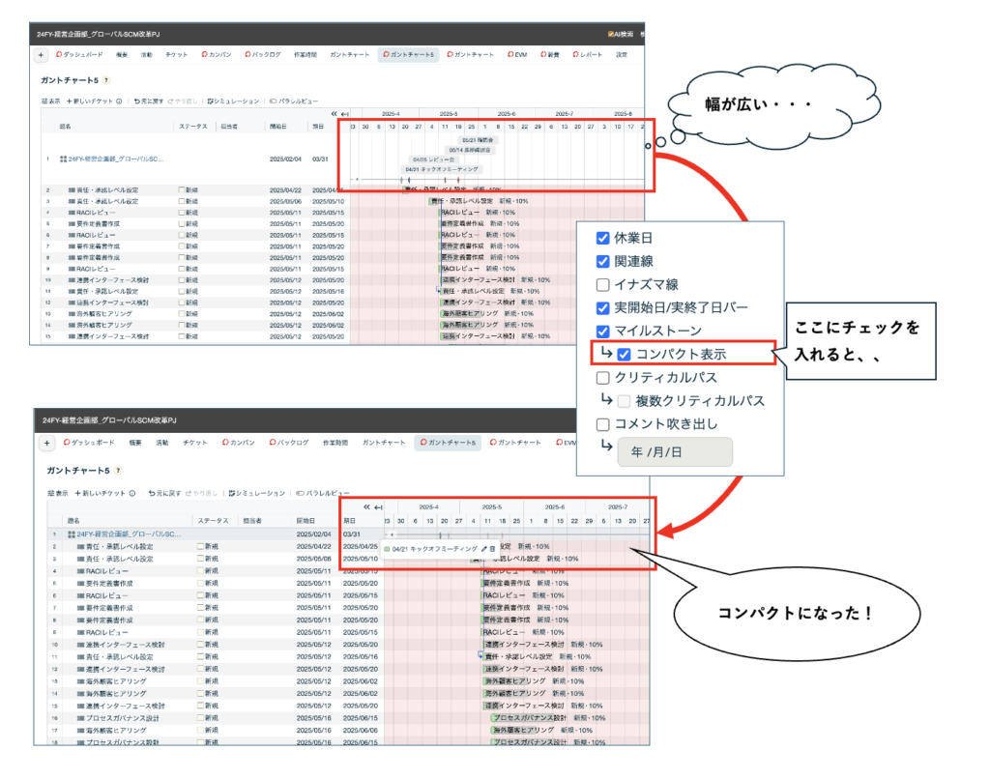Image resolution: width=990 pixels, height=779 pixels.
Task: Click the jump-to-start arrow icon in lower Gantt header
Action: tap(380, 506)
